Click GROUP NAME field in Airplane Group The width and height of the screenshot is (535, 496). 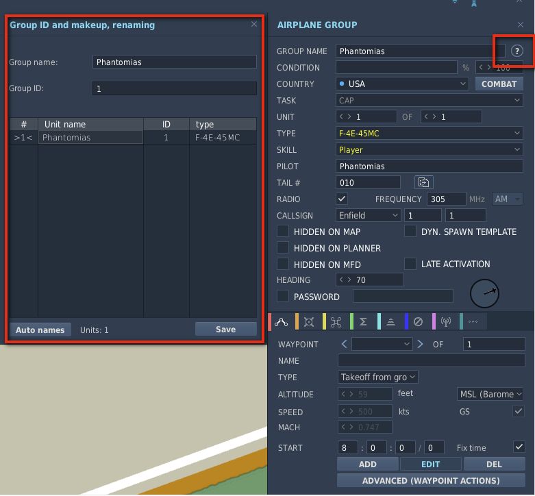[421, 51]
